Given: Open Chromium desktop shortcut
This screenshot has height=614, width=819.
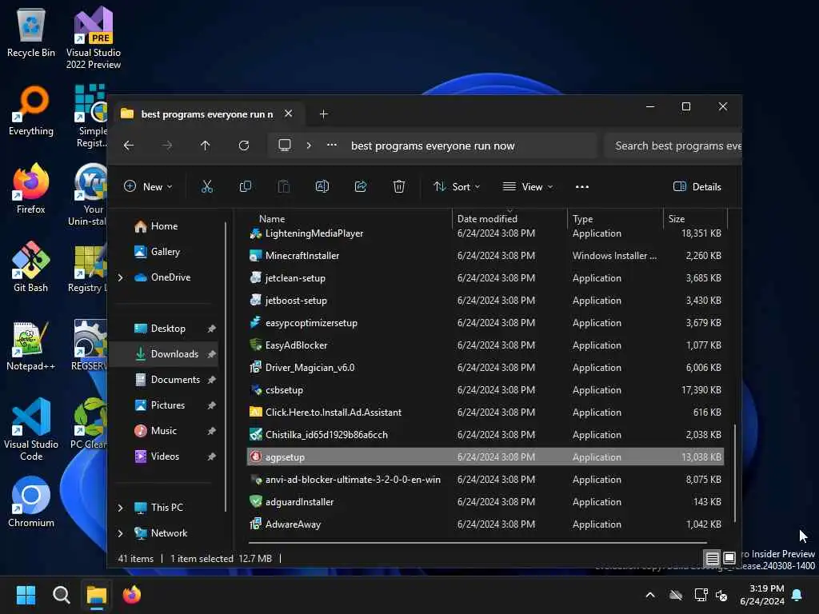Looking at the screenshot, I should [x=31, y=502].
